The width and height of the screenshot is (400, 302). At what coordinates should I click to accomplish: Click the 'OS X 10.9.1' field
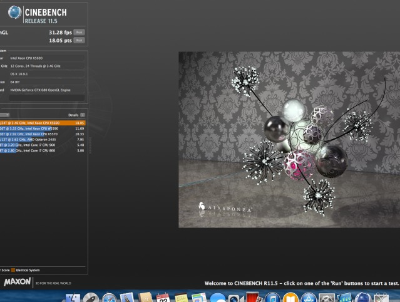47,74
